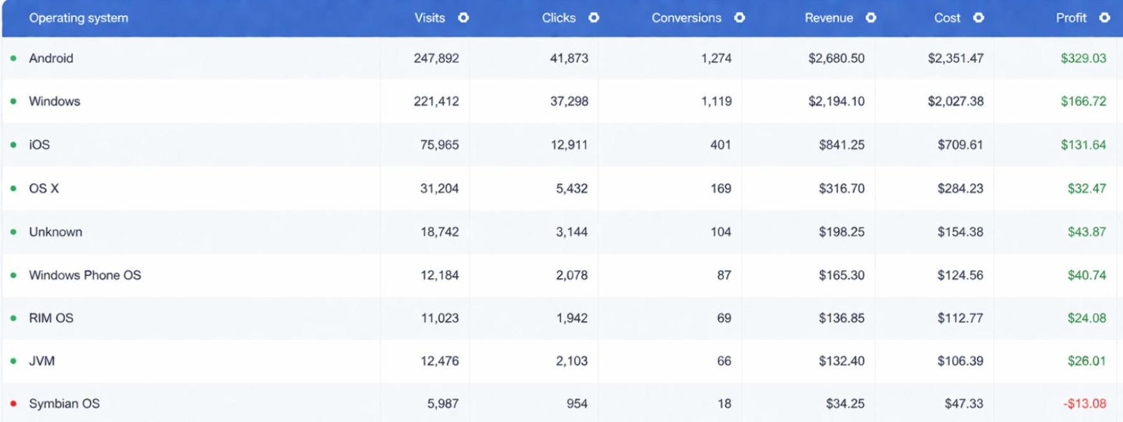Viewport: 1123px width, 422px height.
Task: Click green status dot for OS X row
Action: pos(13,189)
